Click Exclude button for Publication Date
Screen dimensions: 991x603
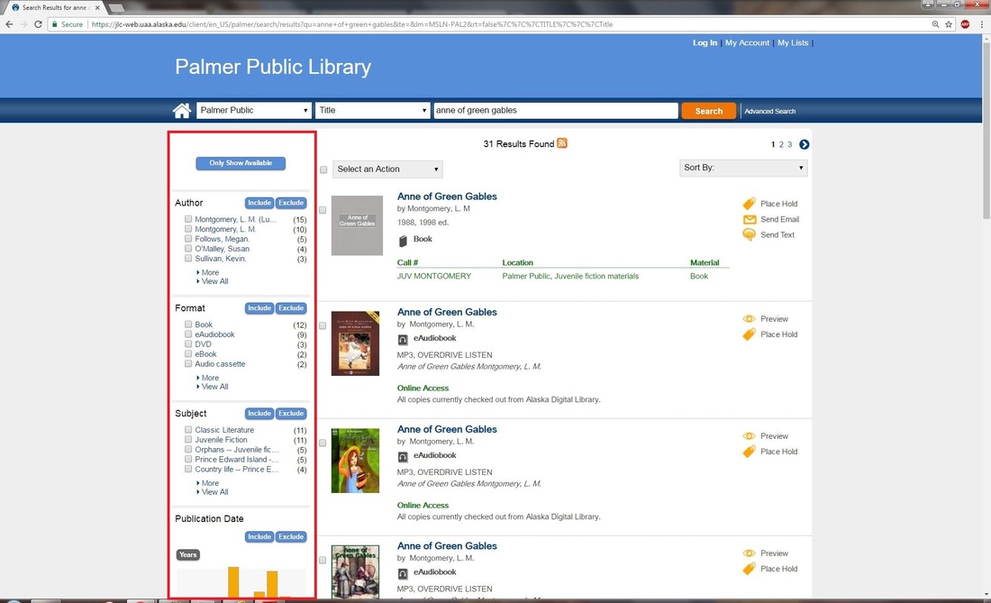click(x=291, y=536)
